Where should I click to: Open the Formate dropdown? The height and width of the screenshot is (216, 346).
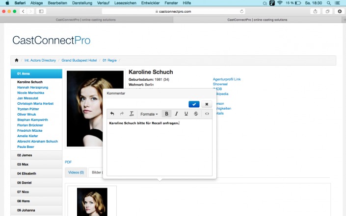(x=149, y=114)
